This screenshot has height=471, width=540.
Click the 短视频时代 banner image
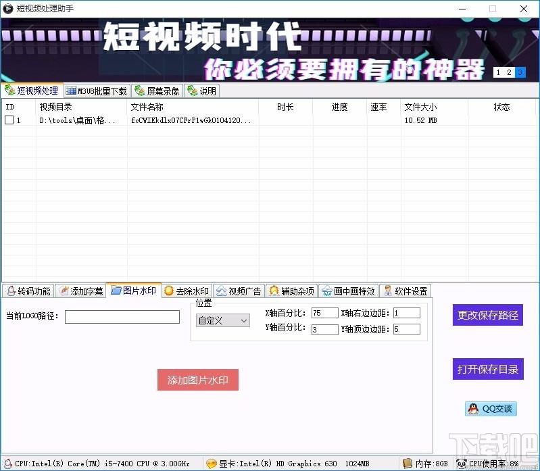[x=270, y=50]
